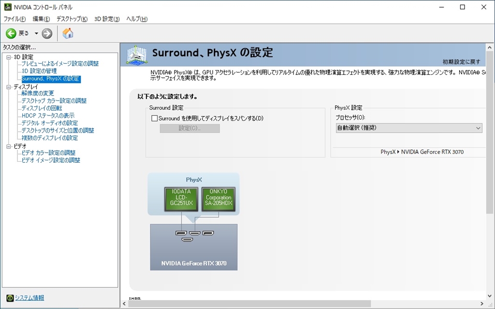Screen dimensions: 495x309
Task: Maximize the NVIDIA control panel window
Action: [463, 7]
